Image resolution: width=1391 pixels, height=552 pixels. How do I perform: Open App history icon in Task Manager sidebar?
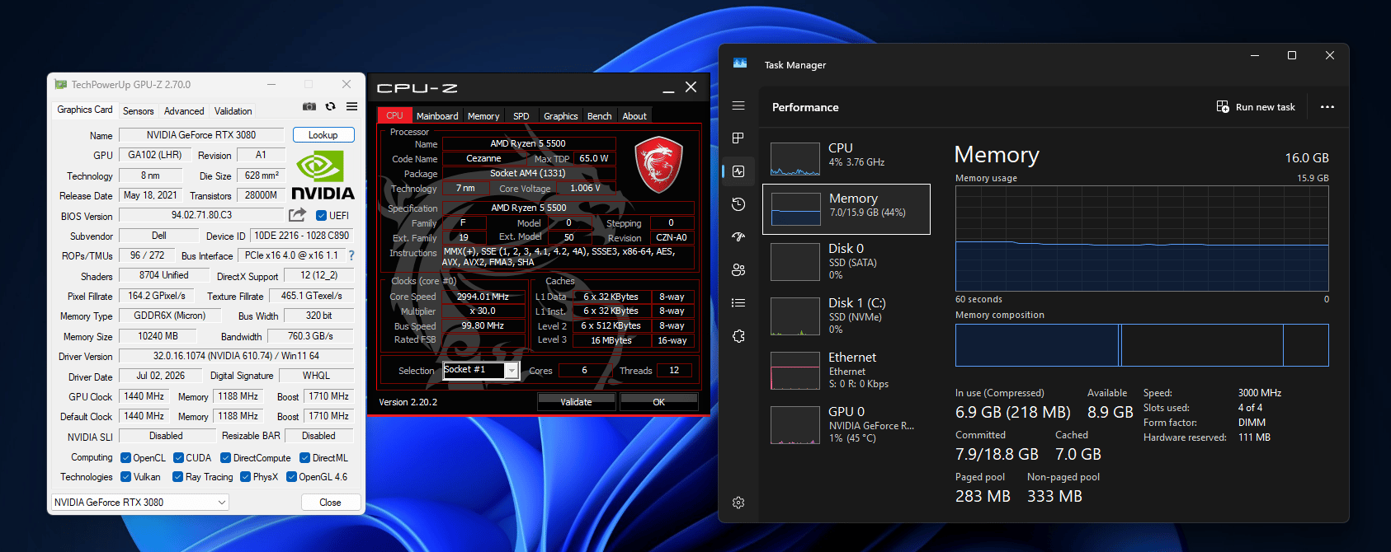point(738,204)
